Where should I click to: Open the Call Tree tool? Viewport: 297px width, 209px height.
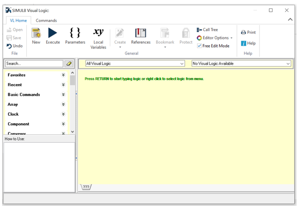pyautogui.click(x=207, y=30)
